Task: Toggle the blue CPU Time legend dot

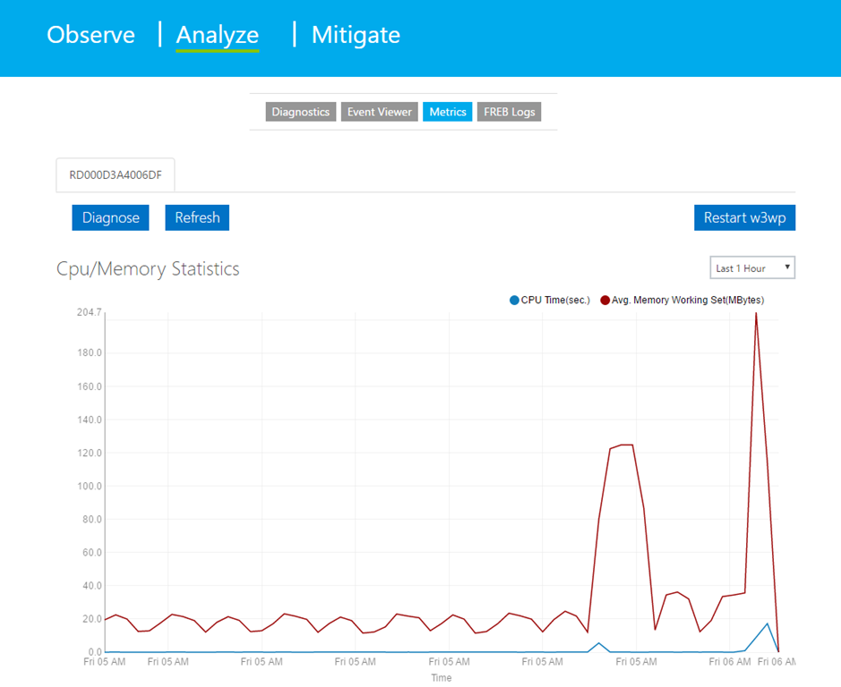Action: coord(514,300)
